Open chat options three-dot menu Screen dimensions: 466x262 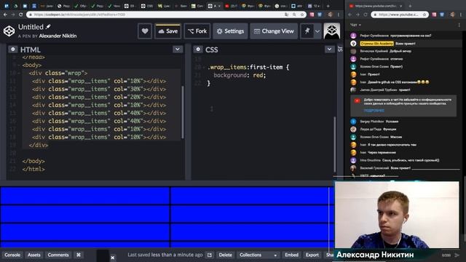pos(459,25)
